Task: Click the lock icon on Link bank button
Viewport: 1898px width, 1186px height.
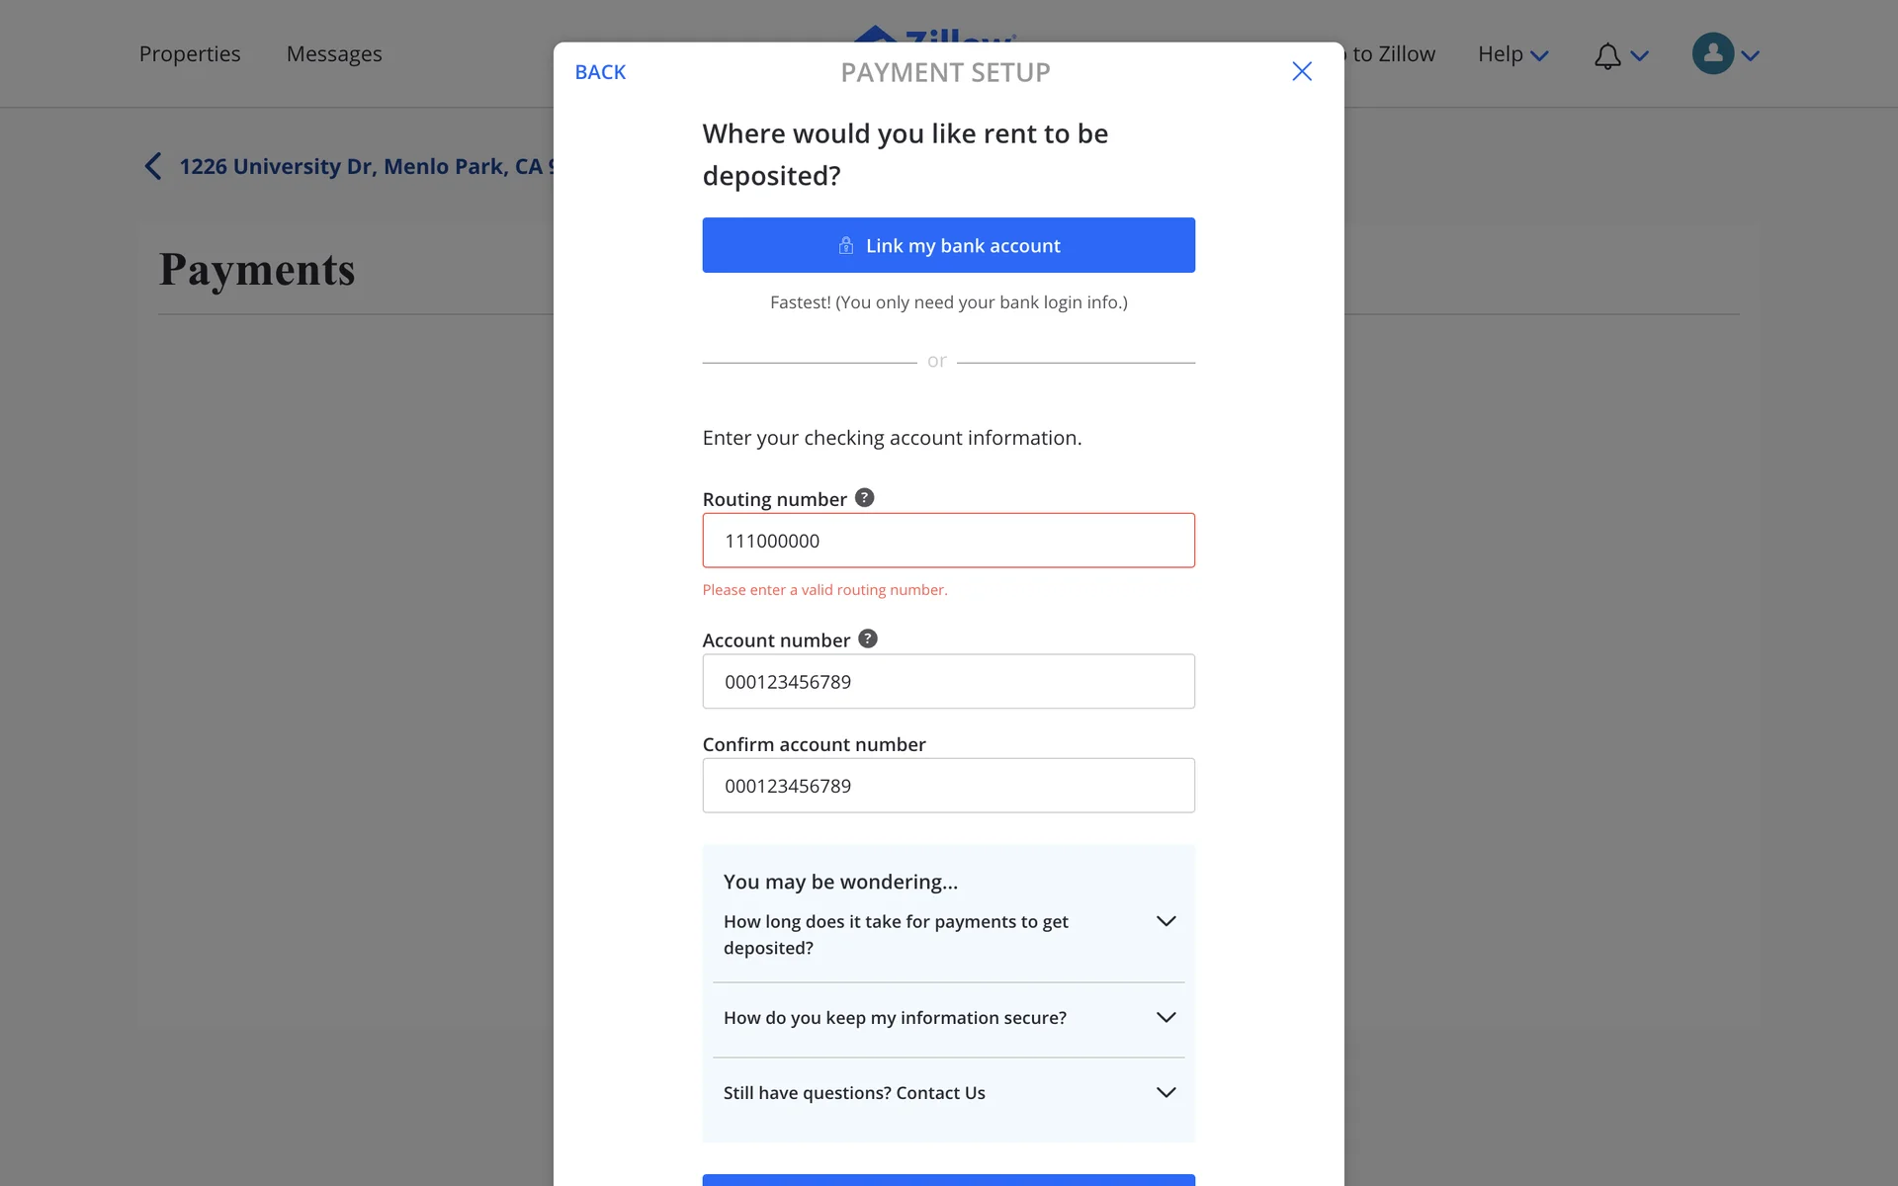Action: coord(846,245)
